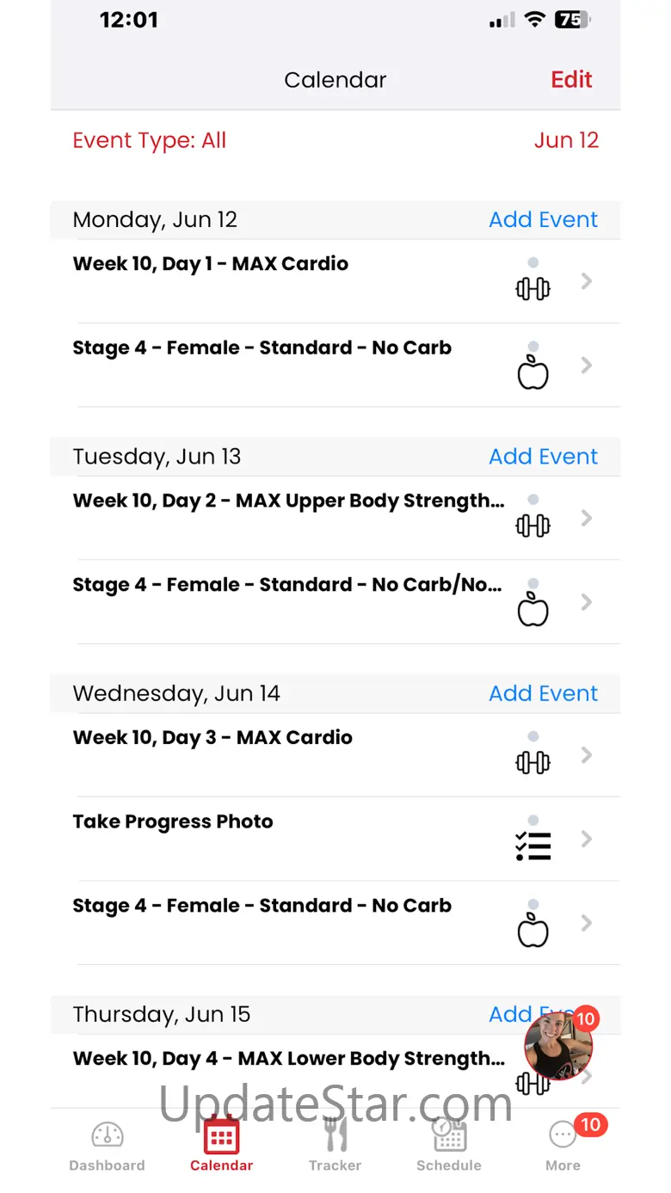
Task: Expand chevron on Take Progress Photo row
Action: 587,839
